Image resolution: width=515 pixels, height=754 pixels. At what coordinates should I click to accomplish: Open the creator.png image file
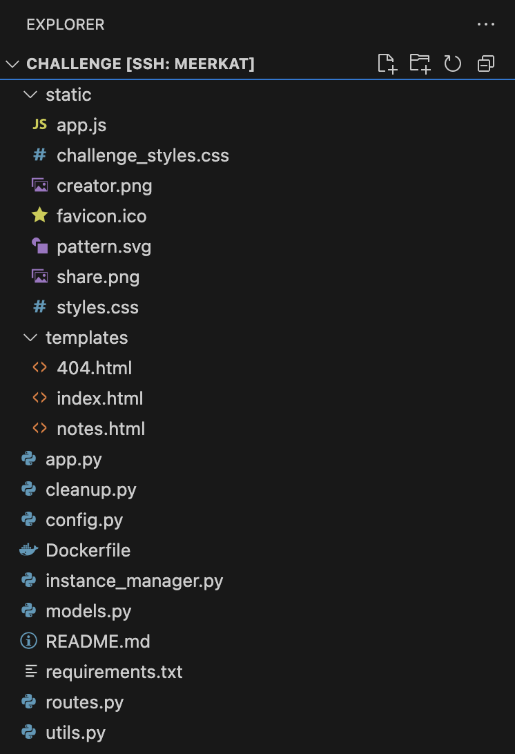click(x=104, y=186)
